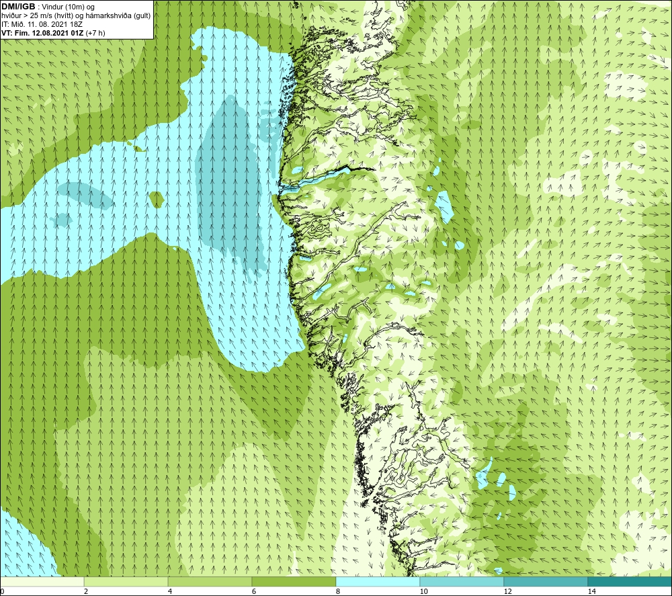Viewport: 672px width, 596px height.
Task: Click the scale label '6'
Action: click(x=254, y=592)
